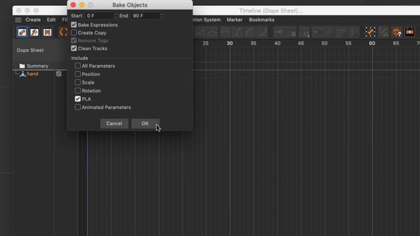Click frame 45 on timeline ruler

(x=301, y=43)
